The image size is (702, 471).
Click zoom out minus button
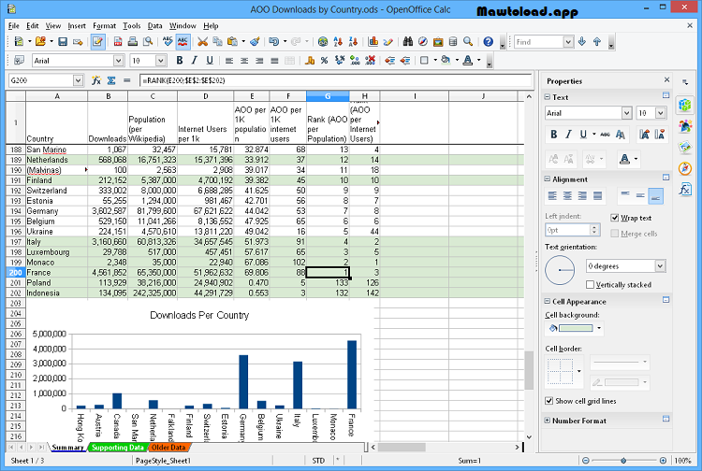pos(586,461)
